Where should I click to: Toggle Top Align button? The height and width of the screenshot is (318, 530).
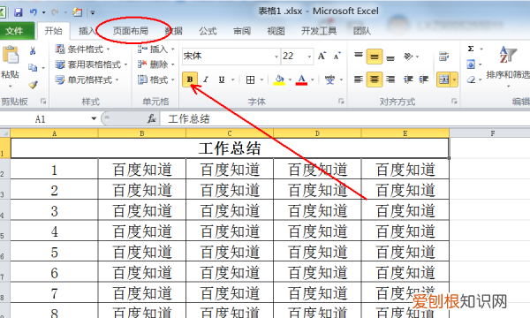[x=359, y=57]
